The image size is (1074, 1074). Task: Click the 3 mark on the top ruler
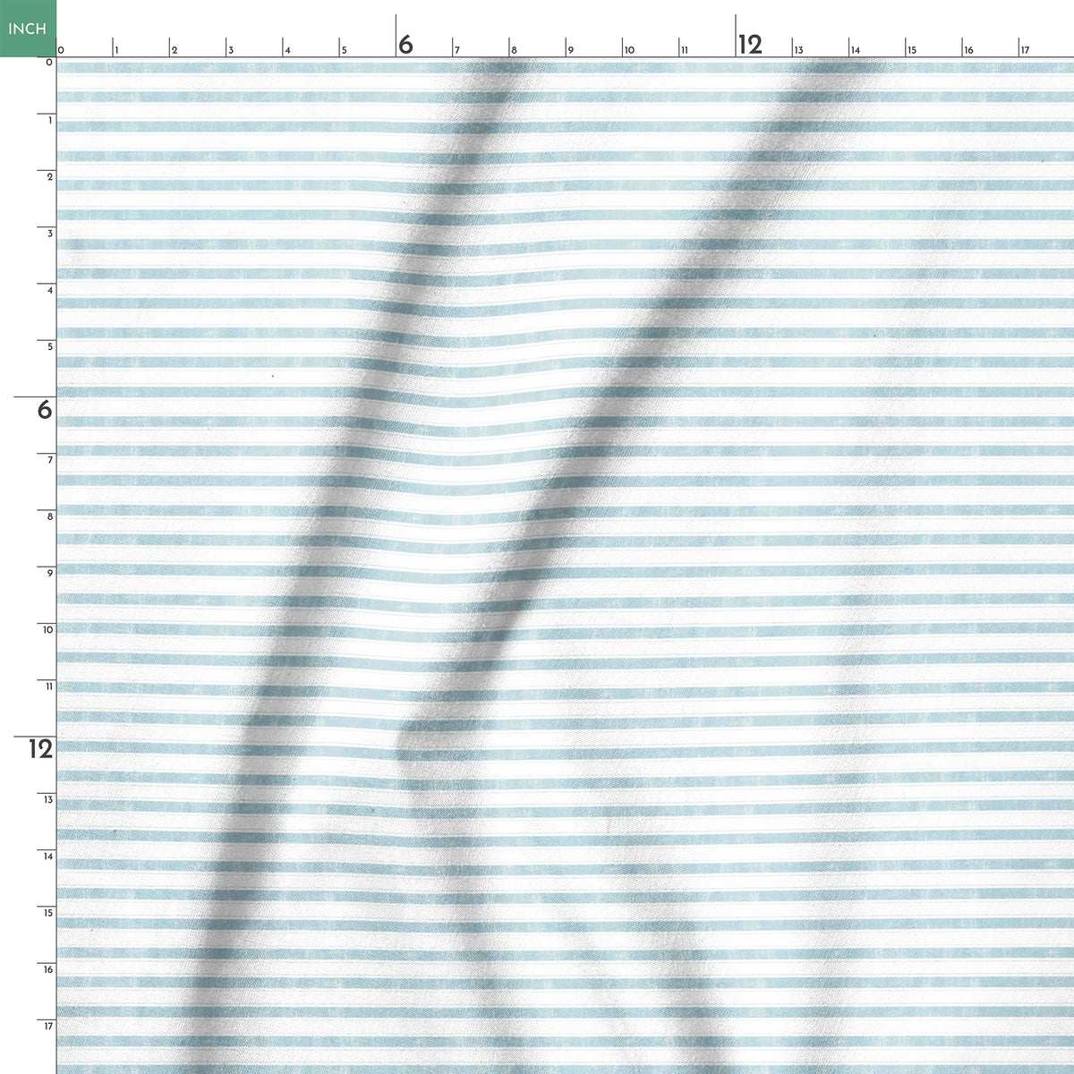click(x=231, y=51)
